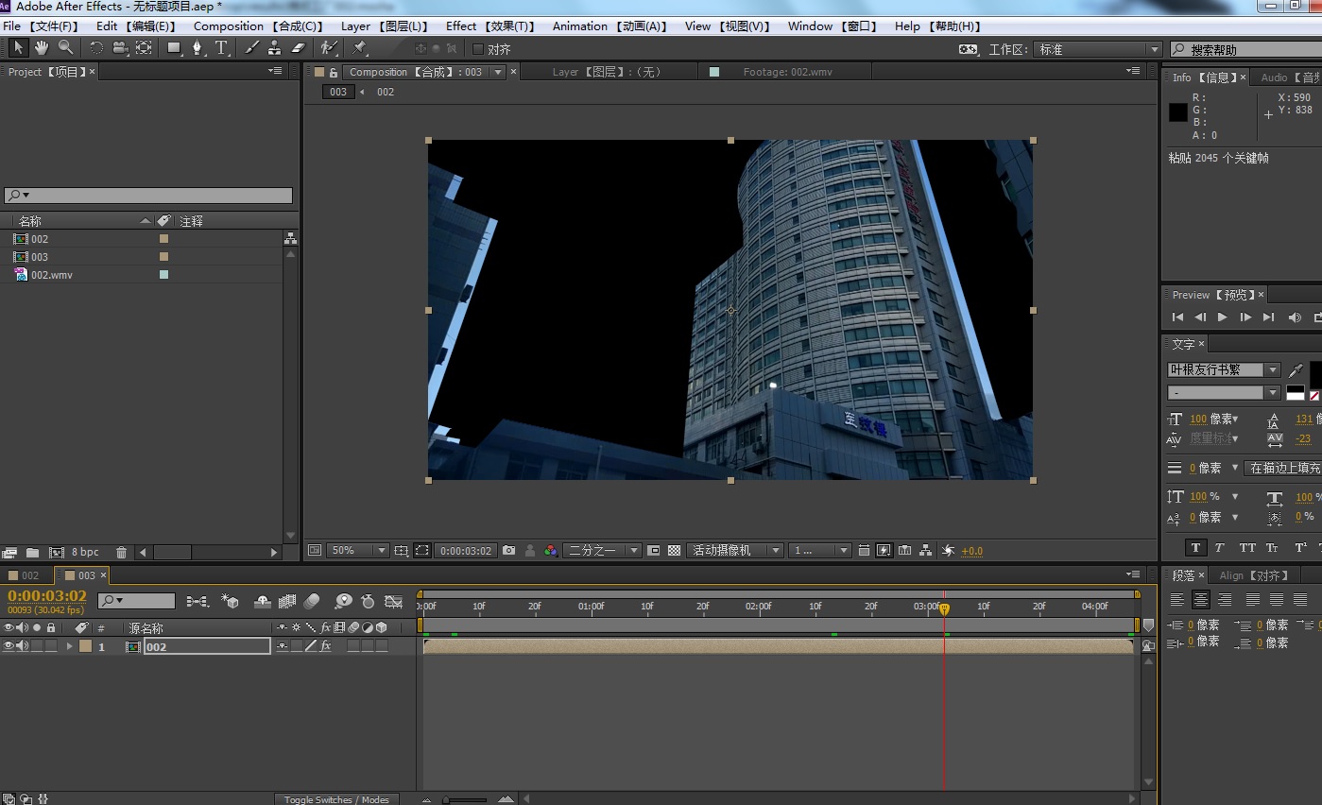Select the Zoom magnifier tool
The height and width of the screenshot is (805, 1322).
pos(65,47)
